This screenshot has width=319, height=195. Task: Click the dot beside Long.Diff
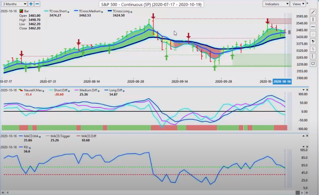[x=123, y=91]
